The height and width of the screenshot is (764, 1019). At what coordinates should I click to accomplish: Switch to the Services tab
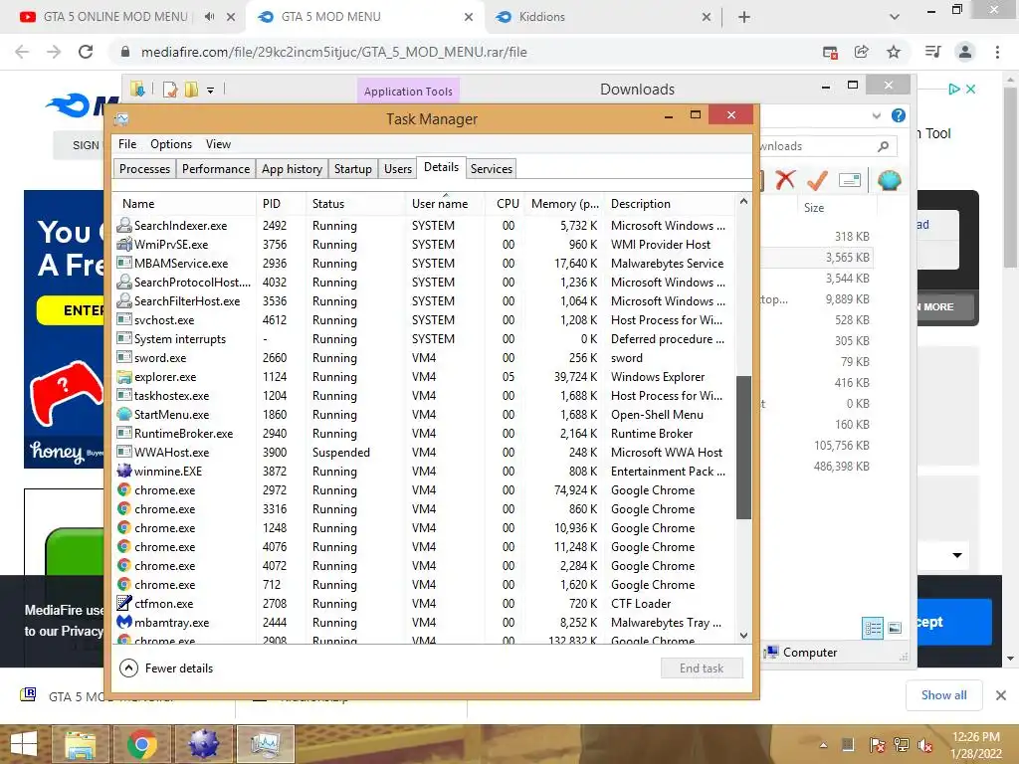click(492, 169)
